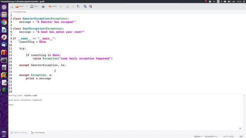Click the Print icon in the toolbar
The height and width of the screenshot is (138, 246).
[43, 7]
